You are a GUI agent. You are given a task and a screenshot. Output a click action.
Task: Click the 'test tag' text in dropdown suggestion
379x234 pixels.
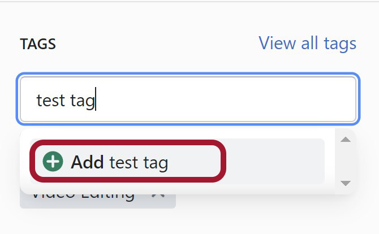click(x=139, y=163)
